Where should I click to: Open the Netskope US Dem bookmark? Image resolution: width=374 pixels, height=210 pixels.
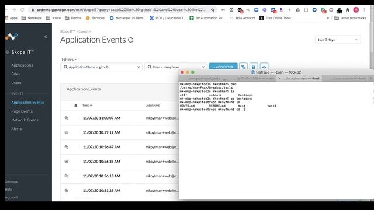pyautogui.click(x=127, y=18)
